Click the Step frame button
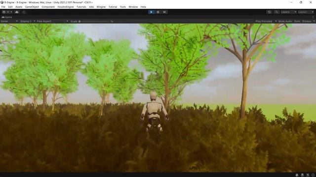The width and height of the screenshot is (316, 177). [x=164, y=12]
